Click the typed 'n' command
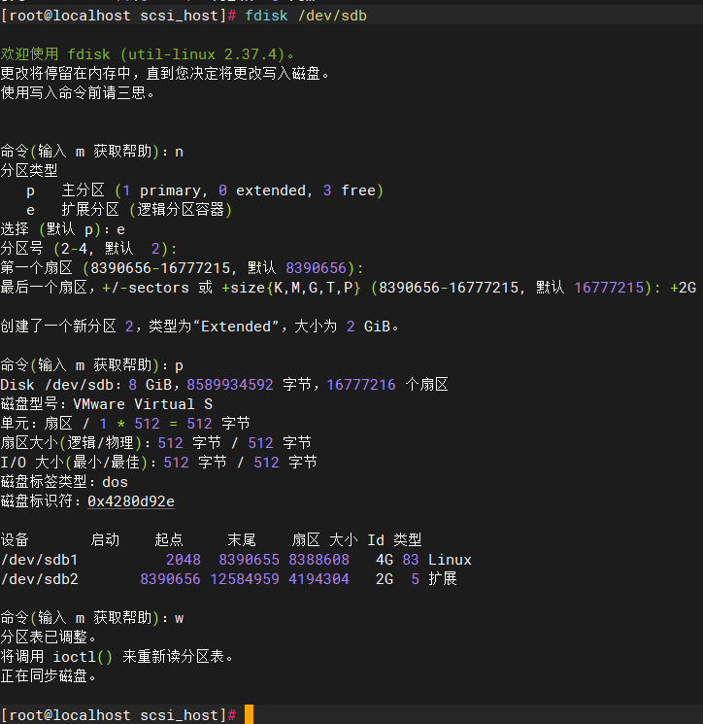Viewport: 703px width, 724px height. point(179,152)
